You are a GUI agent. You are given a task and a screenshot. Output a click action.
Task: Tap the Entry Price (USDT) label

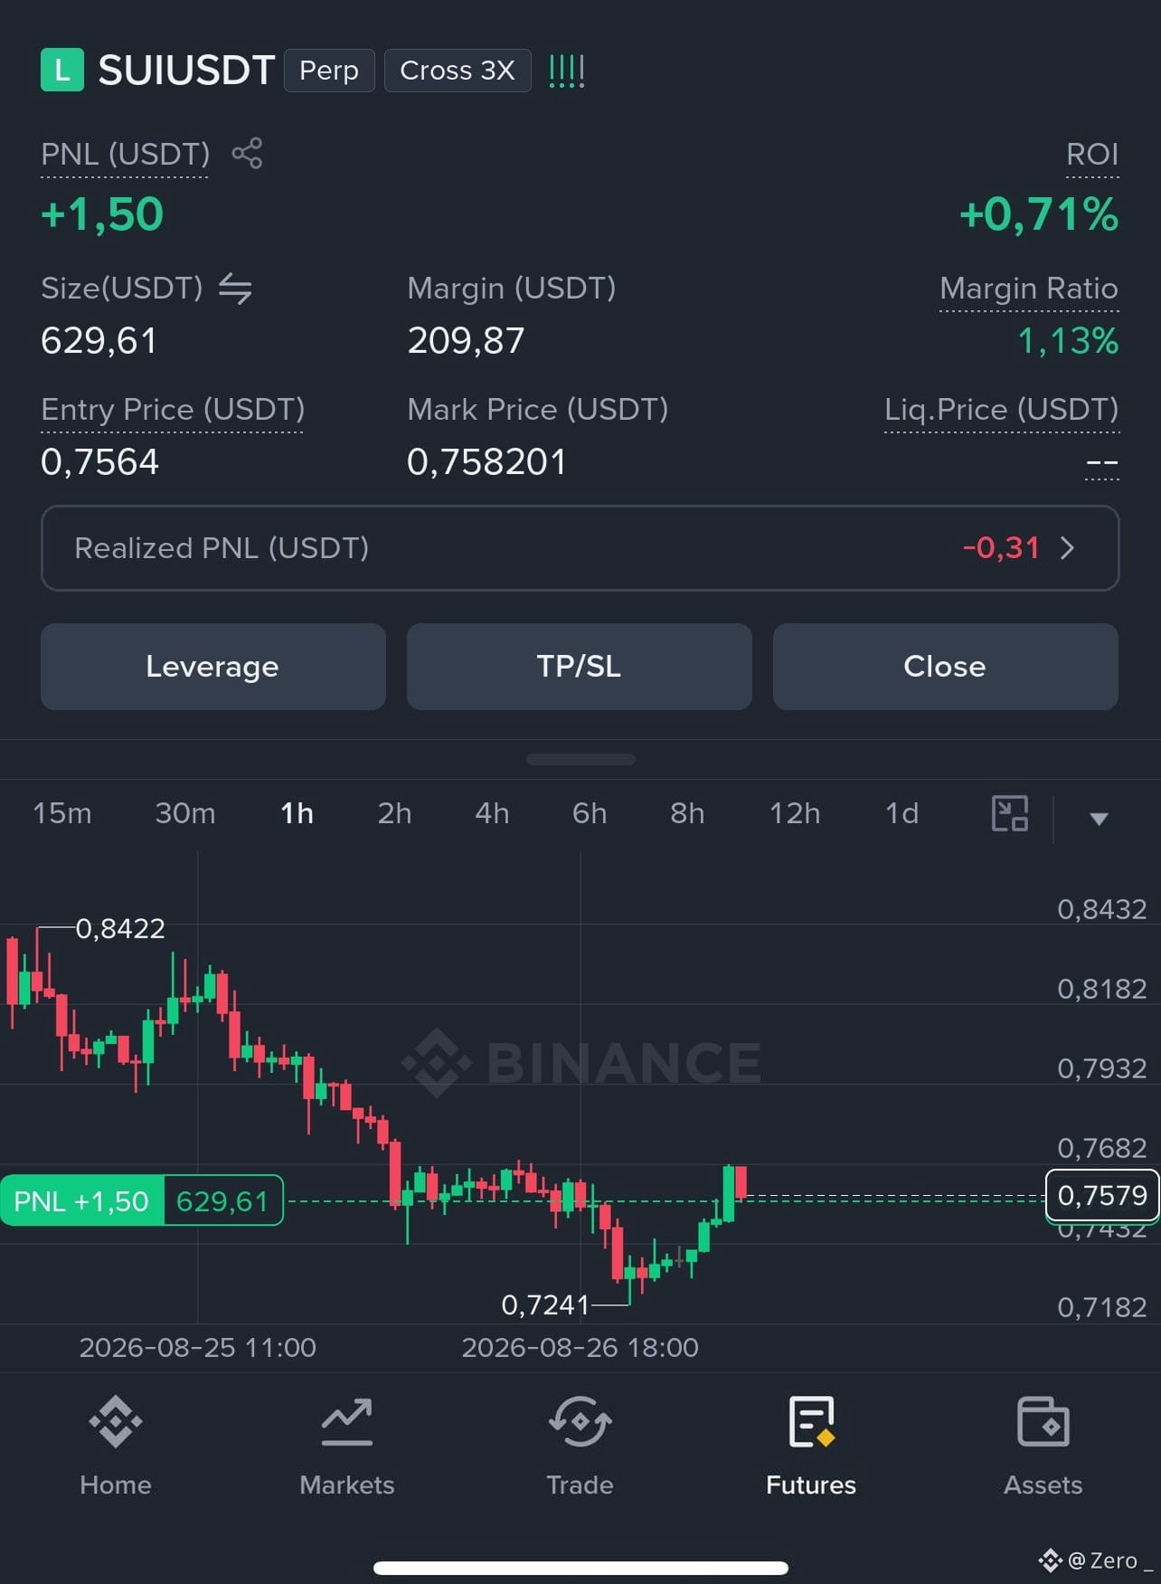pyautogui.click(x=173, y=410)
